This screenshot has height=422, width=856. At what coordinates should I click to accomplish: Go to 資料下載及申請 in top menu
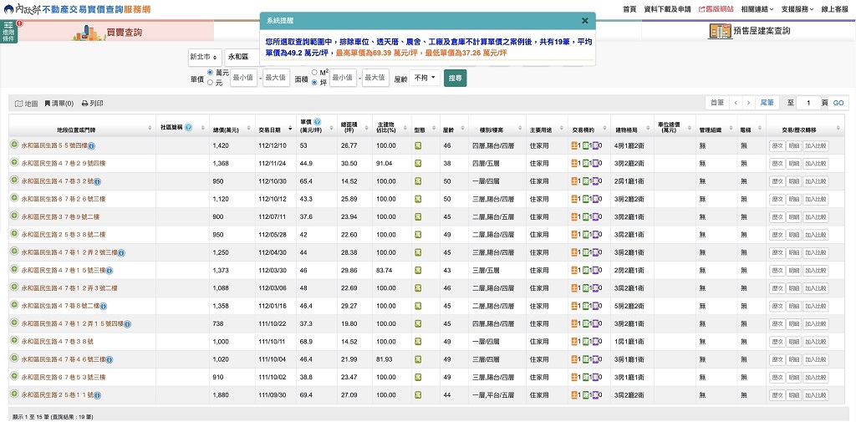pyautogui.click(x=667, y=8)
